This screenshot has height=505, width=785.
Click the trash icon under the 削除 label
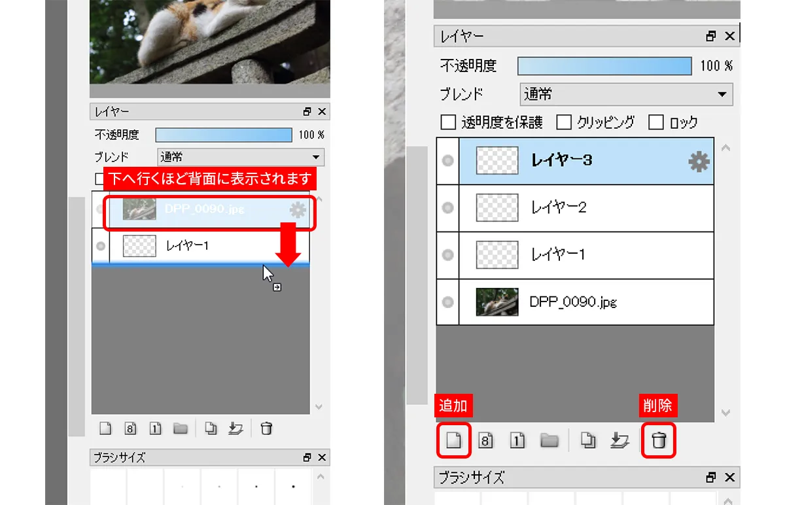(x=658, y=441)
